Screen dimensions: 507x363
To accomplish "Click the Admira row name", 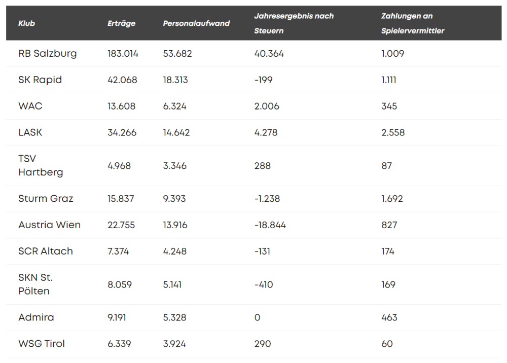I will (36, 317).
